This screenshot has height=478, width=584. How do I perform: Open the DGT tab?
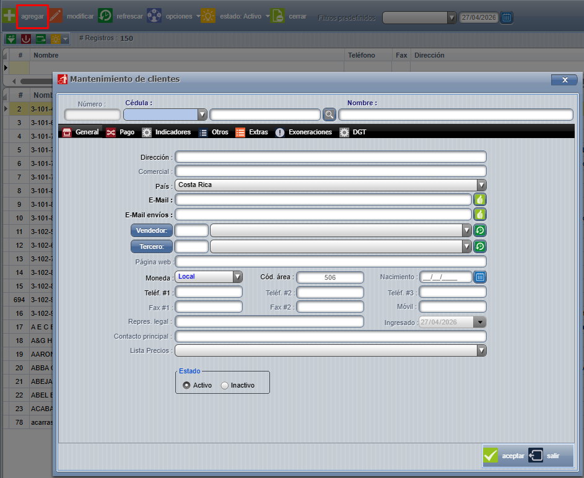pyautogui.click(x=353, y=132)
